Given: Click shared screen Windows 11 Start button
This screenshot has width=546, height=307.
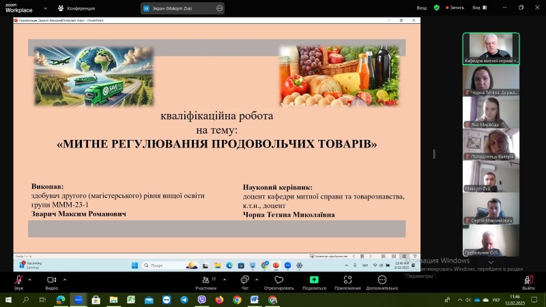Looking at the screenshot, I should tap(134, 265).
